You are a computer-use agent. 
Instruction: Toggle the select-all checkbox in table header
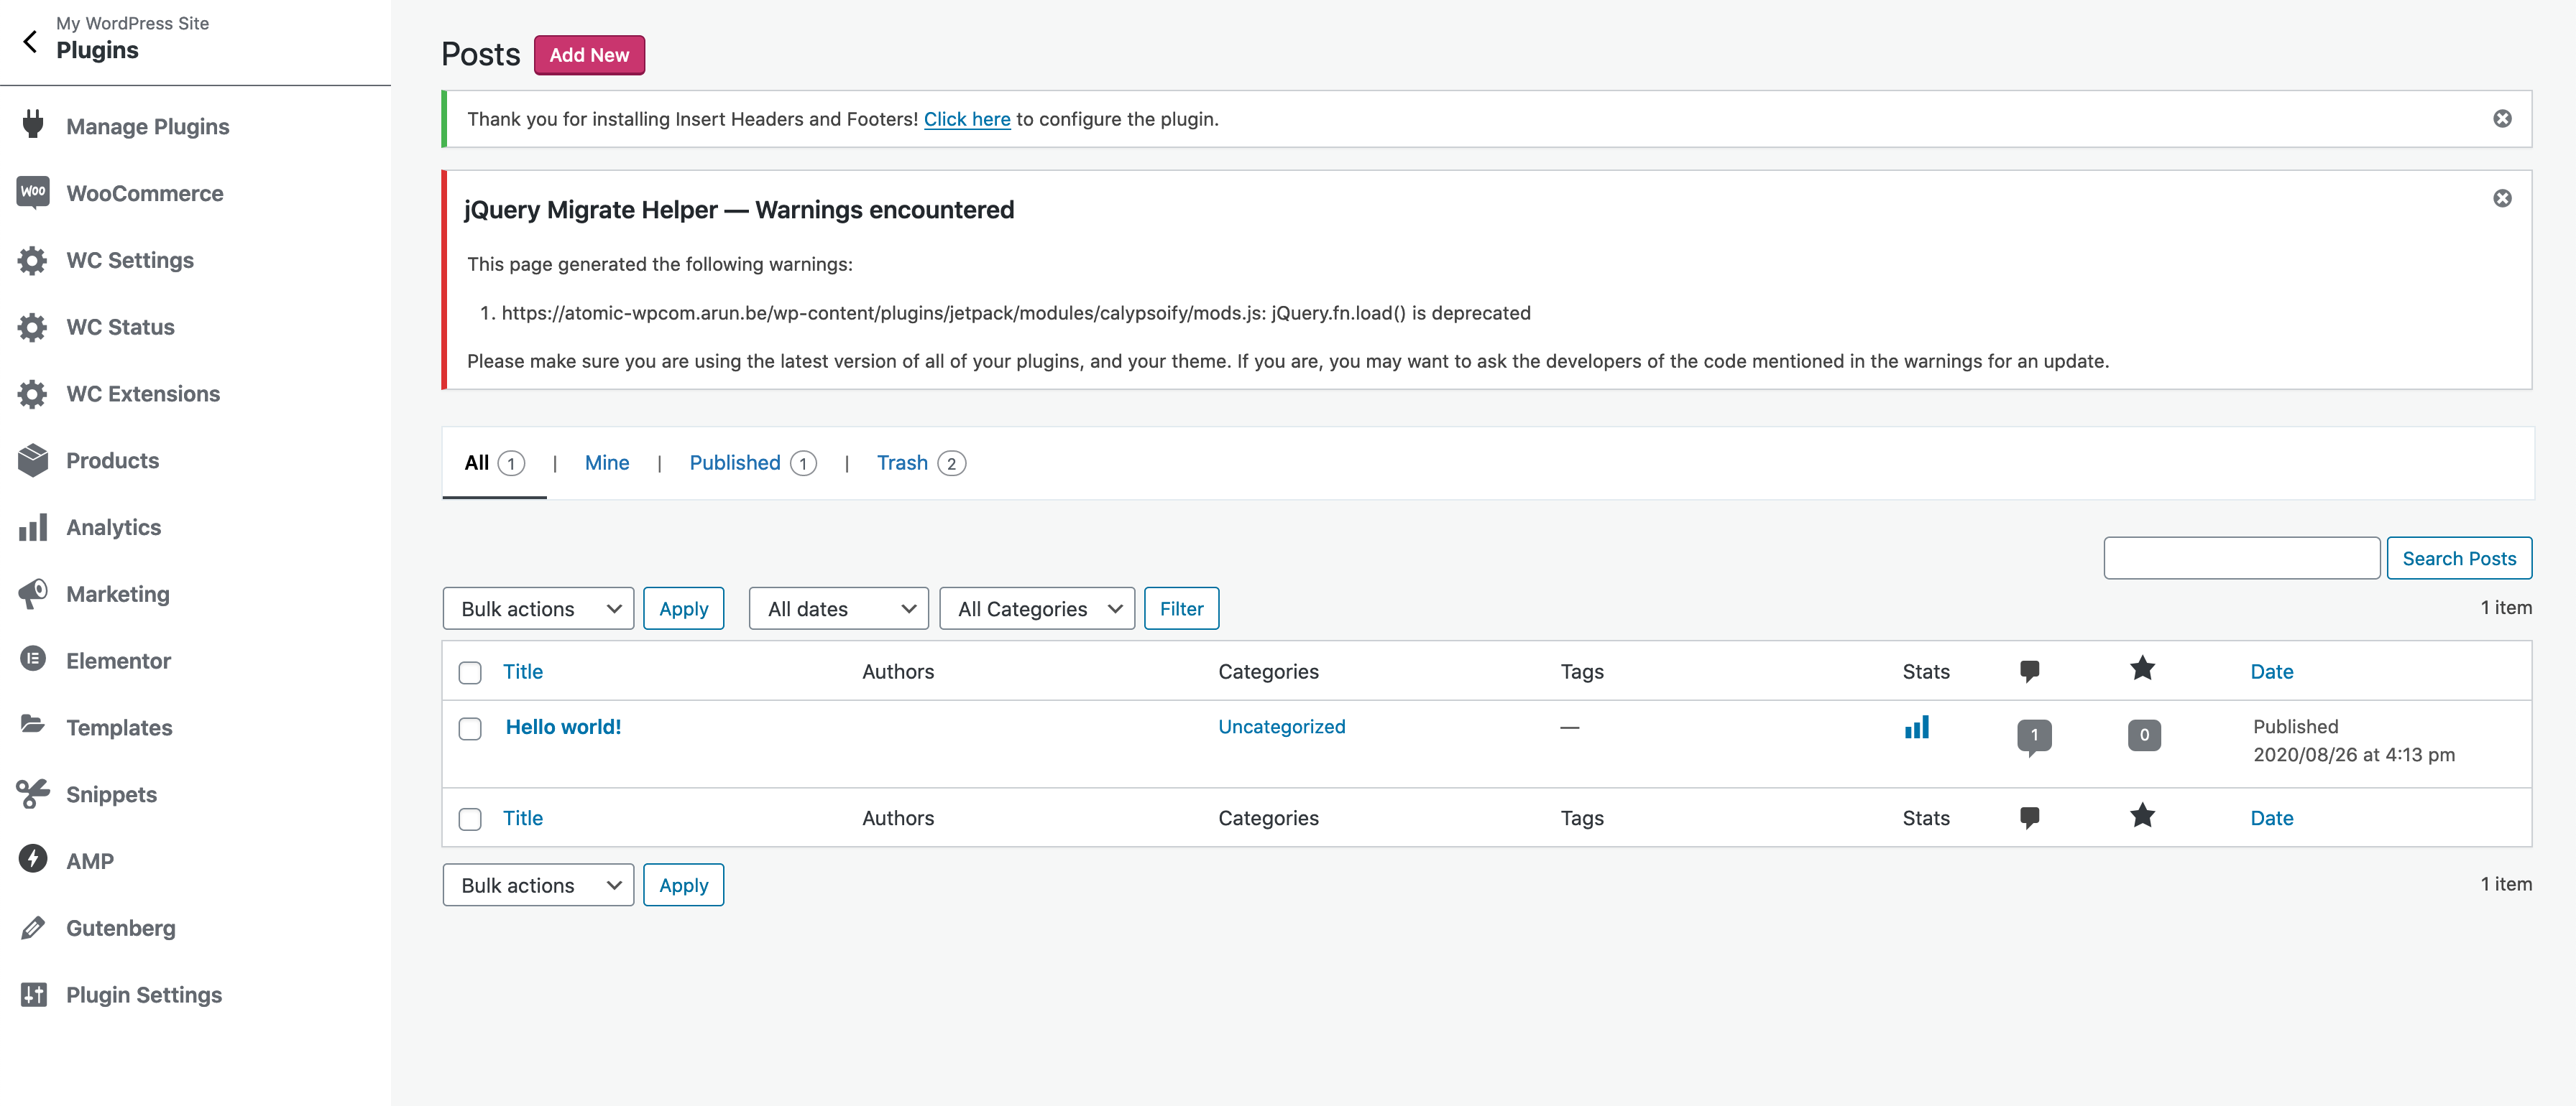point(470,672)
